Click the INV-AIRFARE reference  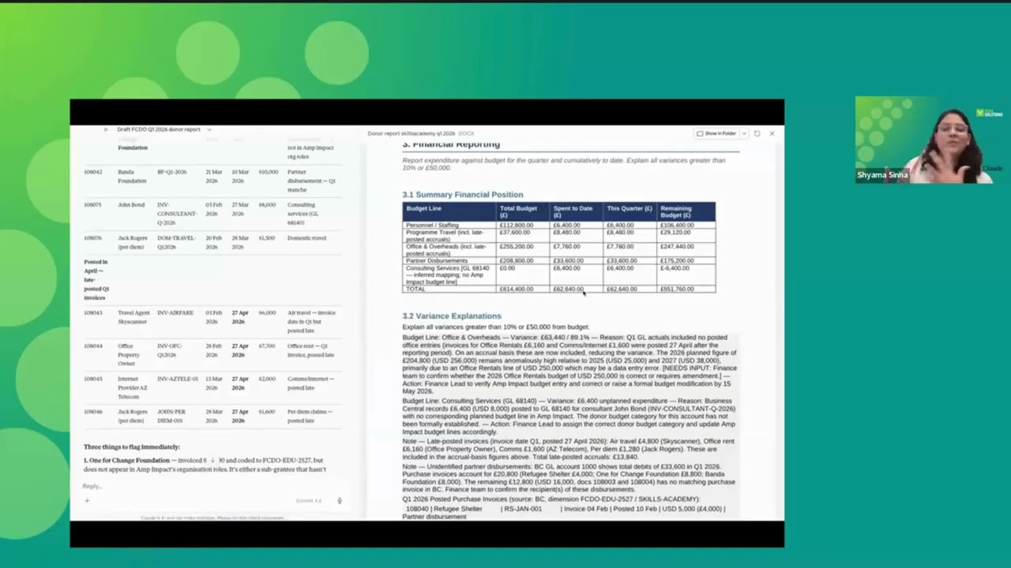tap(175, 313)
